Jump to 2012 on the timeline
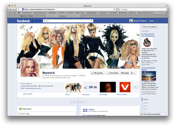Screen dimensions: 175x126 [x=145, y=106]
